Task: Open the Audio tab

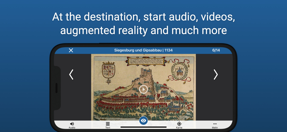Action: coord(72,125)
